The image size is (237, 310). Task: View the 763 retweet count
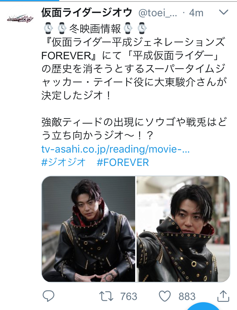click(128, 296)
